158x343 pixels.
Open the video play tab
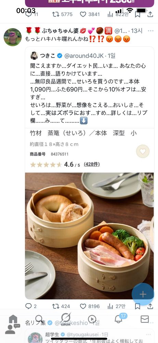[x=92, y=319]
